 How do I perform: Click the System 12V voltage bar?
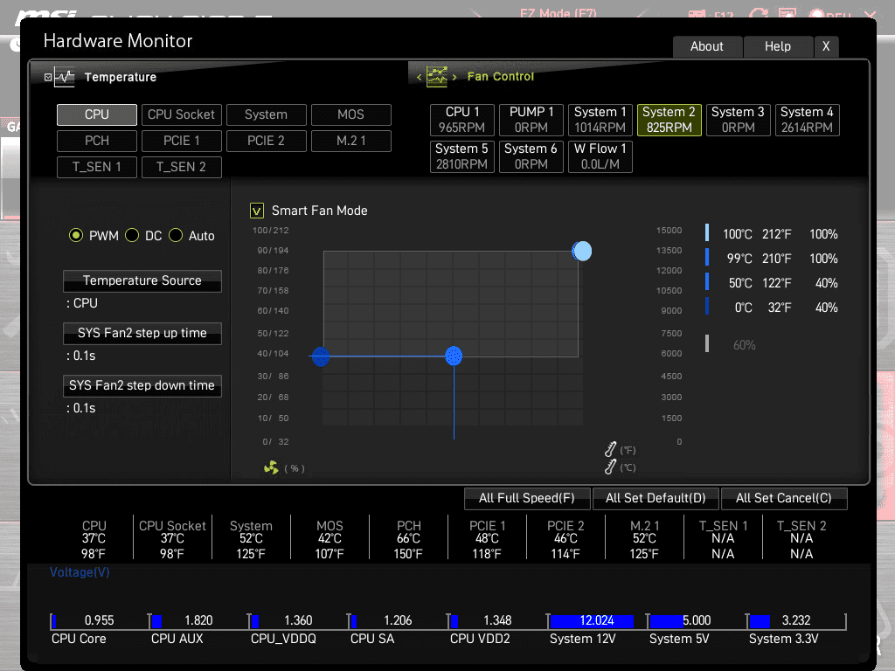[x=590, y=620]
